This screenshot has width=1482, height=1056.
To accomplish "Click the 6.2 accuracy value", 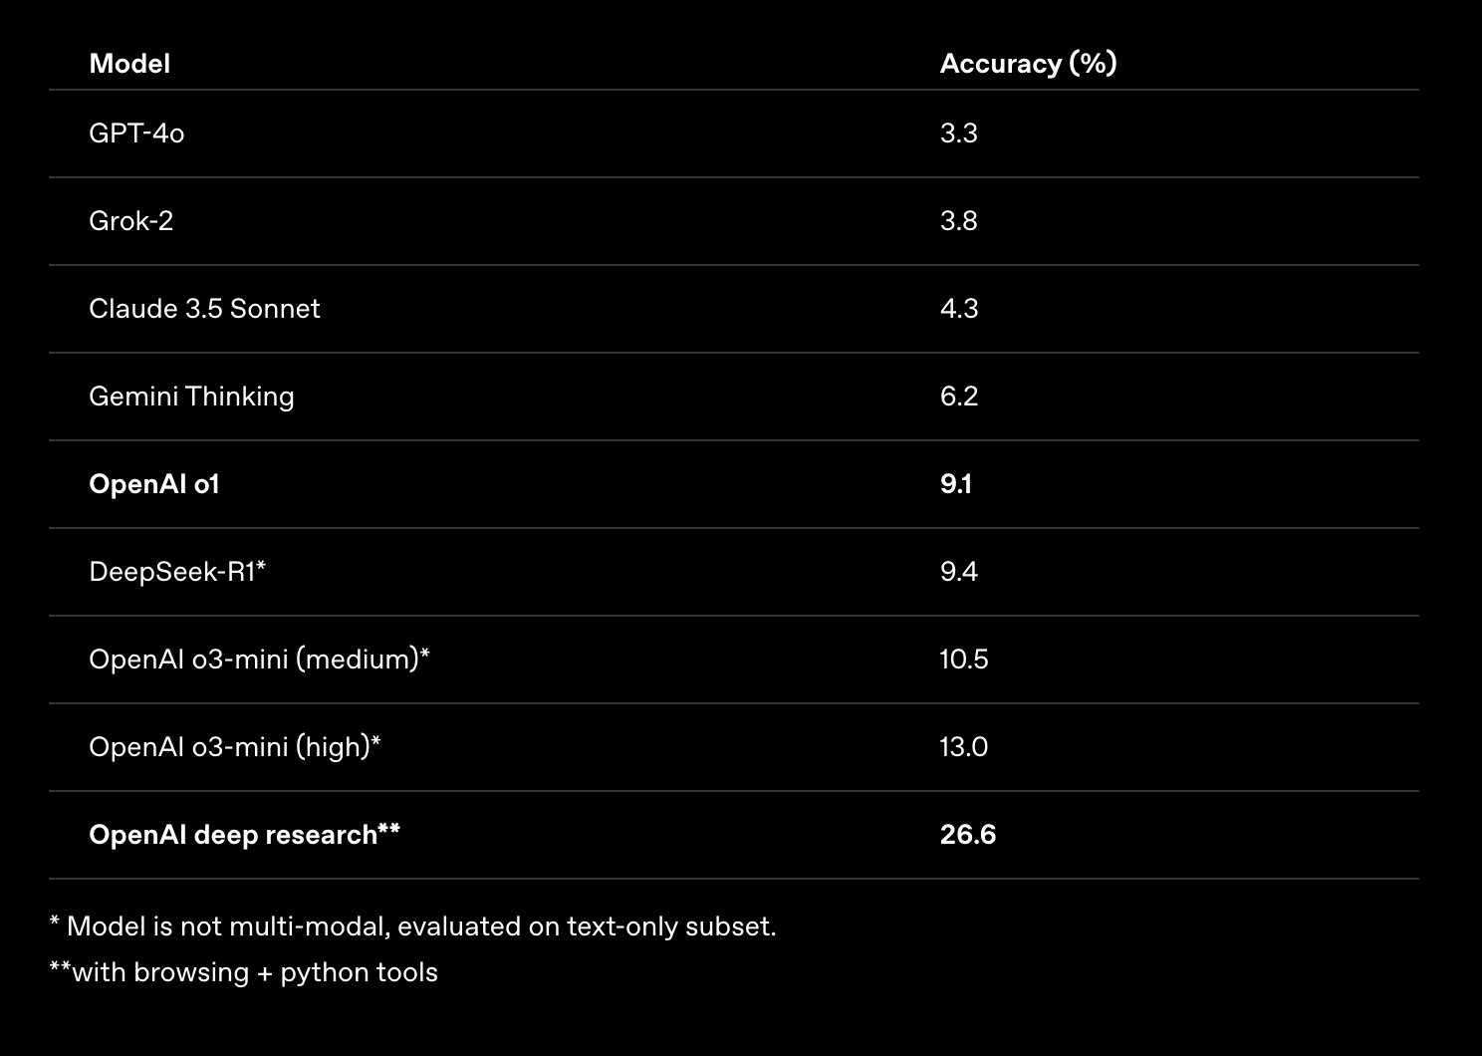I will click(x=959, y=396).
